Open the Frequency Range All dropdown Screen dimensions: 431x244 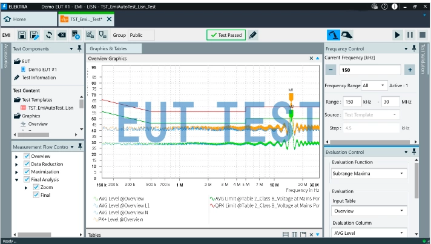pos(373,85)
